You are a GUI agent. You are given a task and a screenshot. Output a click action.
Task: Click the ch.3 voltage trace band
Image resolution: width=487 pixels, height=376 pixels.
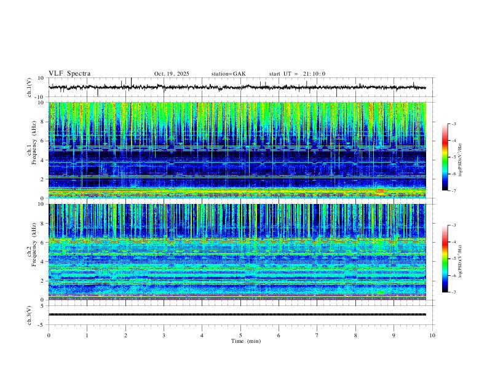pos(237,315)
